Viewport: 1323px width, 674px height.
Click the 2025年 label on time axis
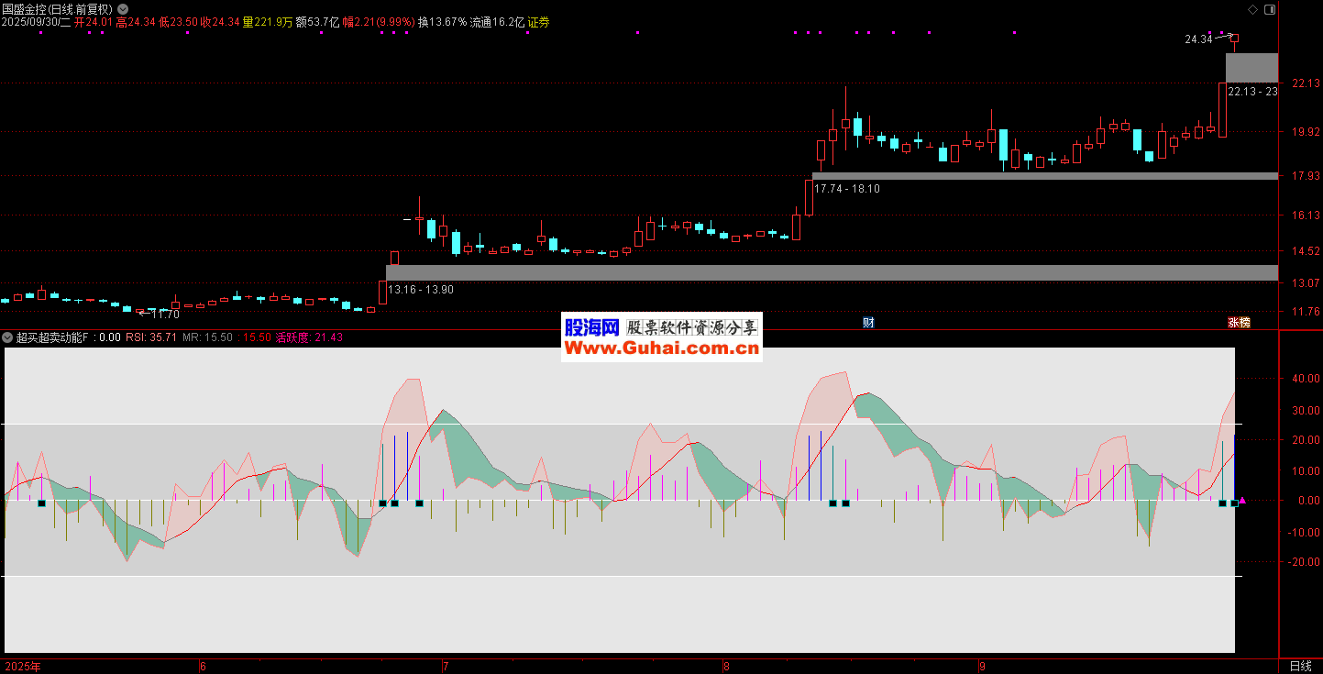pos(24,666)
